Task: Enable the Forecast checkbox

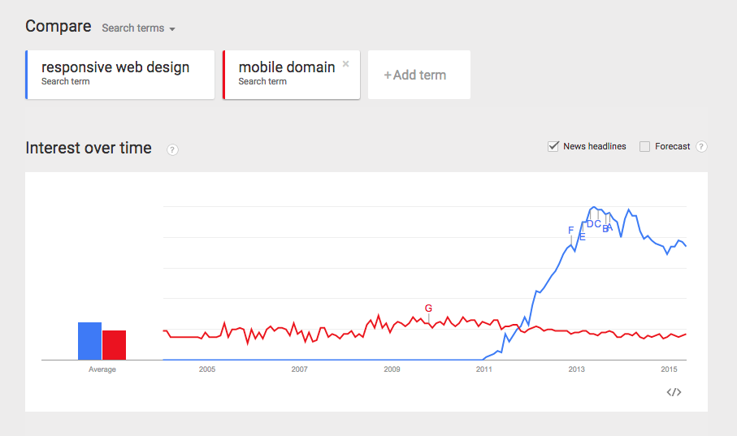Action: tap(644, 147)
